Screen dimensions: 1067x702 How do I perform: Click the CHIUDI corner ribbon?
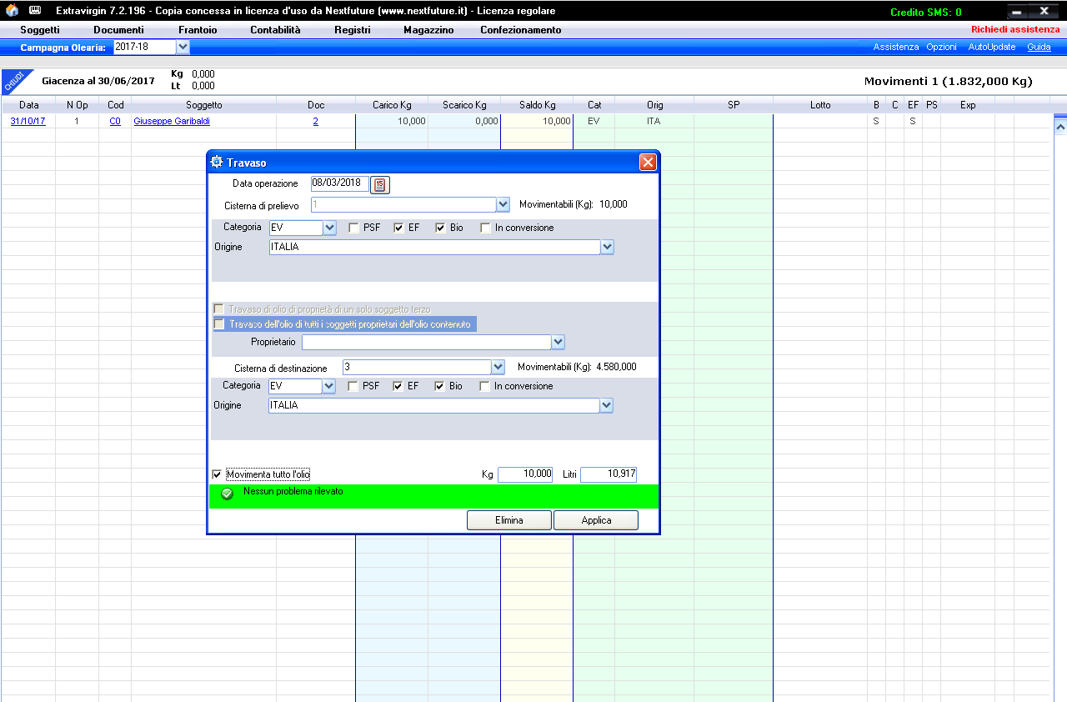(x=15, y=82)
